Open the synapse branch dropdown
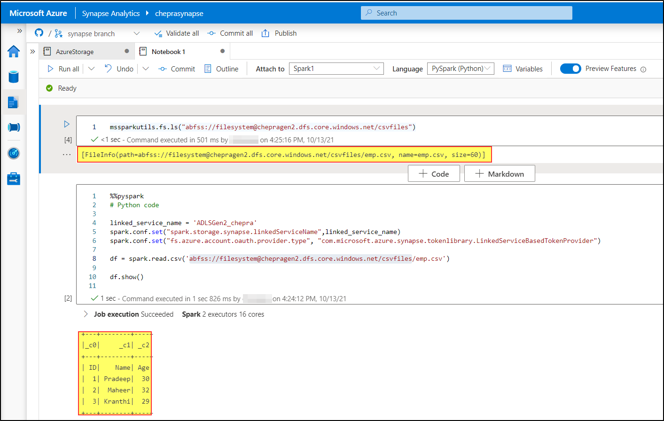664x421 pixels. click(137, 33)
